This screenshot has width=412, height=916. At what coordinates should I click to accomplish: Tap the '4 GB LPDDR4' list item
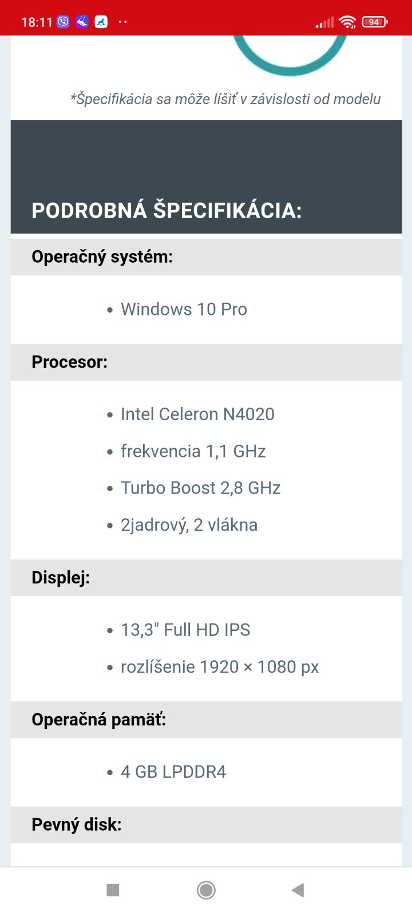click(x=173, y=772)
